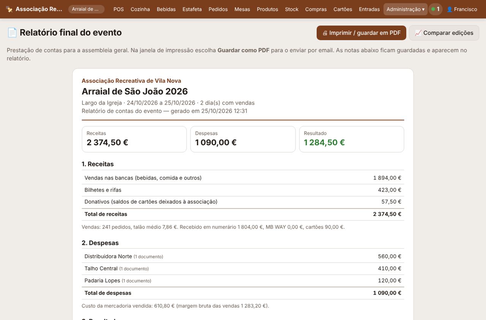Select the Bilhetes e rifas row

(243, 190)
